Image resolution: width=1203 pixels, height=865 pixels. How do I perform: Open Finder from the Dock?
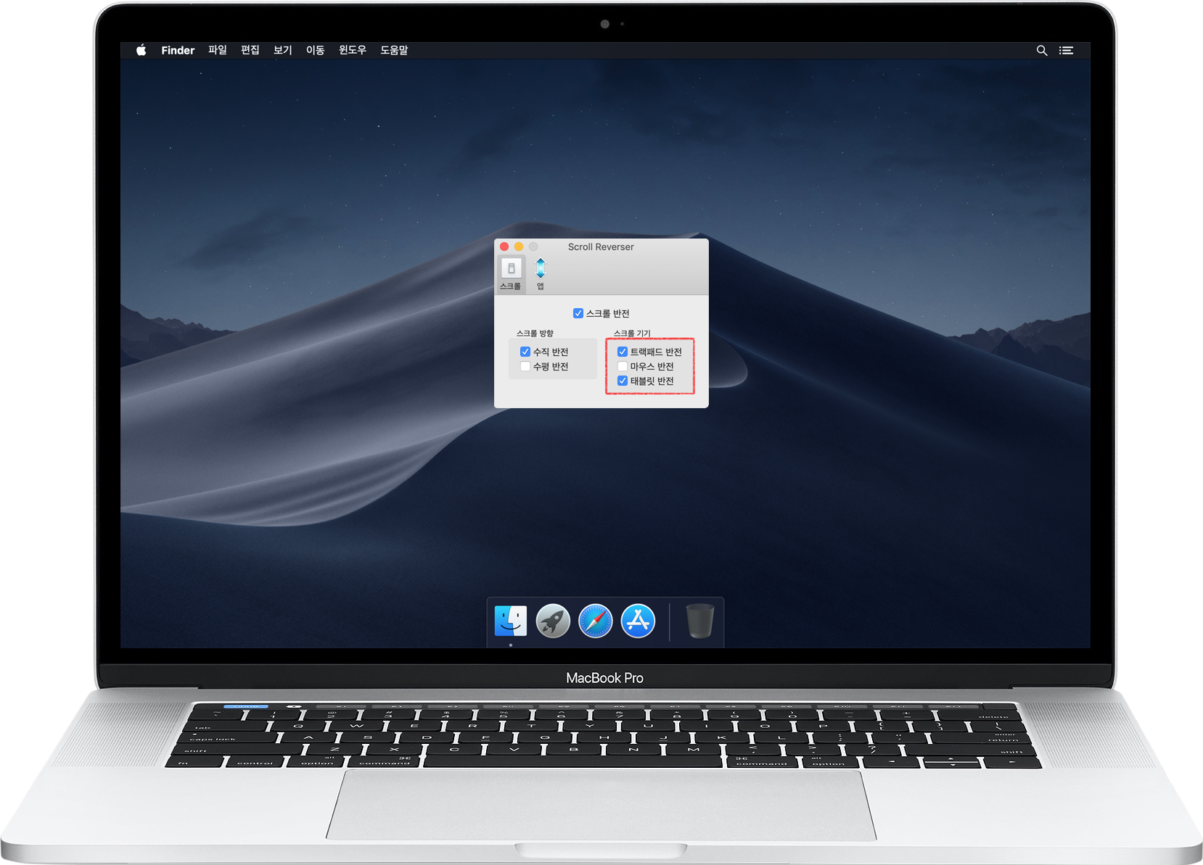pyautogui.click(x=511, y=621)
